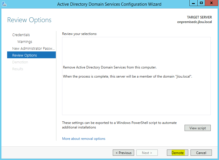The image size is (219, 160).
Task: Click the wizard icon in title bar
Action: click(x=4, y=4)
